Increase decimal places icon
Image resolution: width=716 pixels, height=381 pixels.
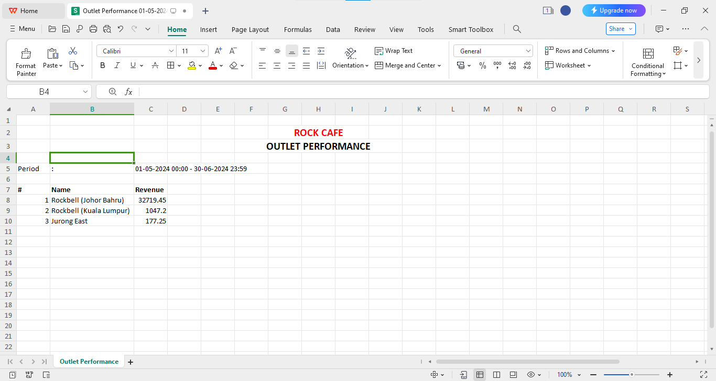click(x=512, y=65)
